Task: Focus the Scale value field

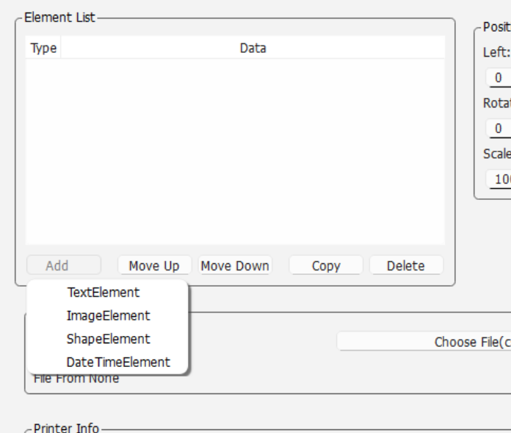Action: pos(499,179)
